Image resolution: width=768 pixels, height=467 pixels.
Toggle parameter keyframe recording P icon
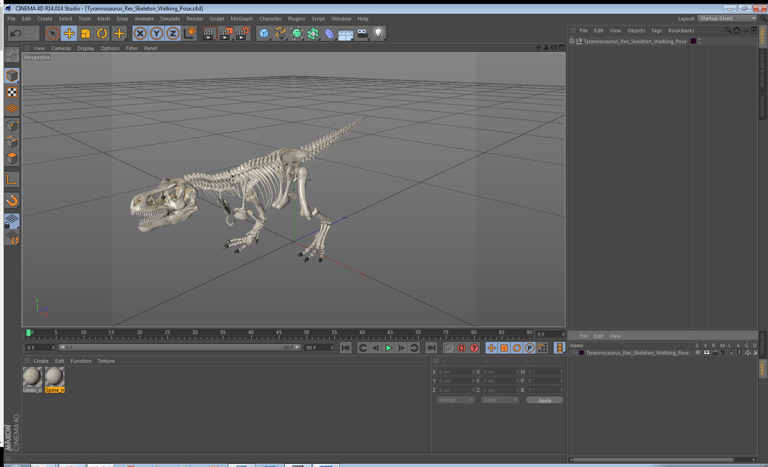[530, 348]
